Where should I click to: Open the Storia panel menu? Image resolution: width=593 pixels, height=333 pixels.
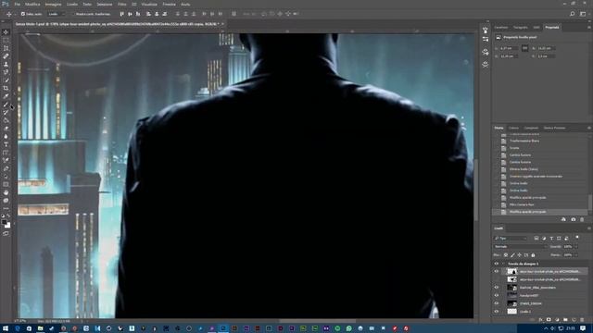point(589,128)
